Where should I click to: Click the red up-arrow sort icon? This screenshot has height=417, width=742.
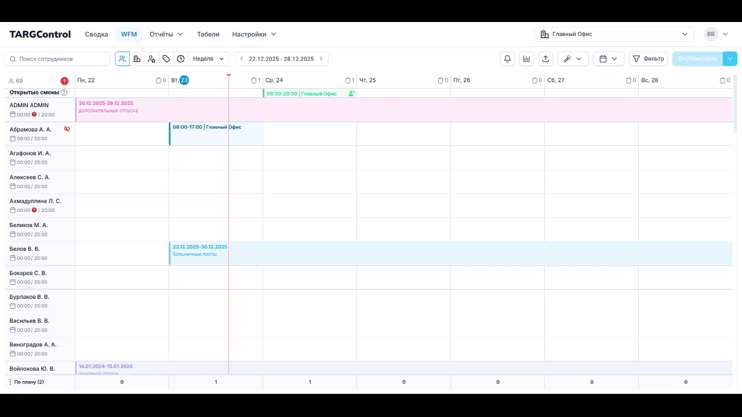[x=64, y=81]
